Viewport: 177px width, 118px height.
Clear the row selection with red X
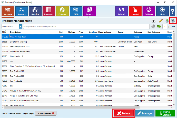pyautogui.click(x=53, y=113)
